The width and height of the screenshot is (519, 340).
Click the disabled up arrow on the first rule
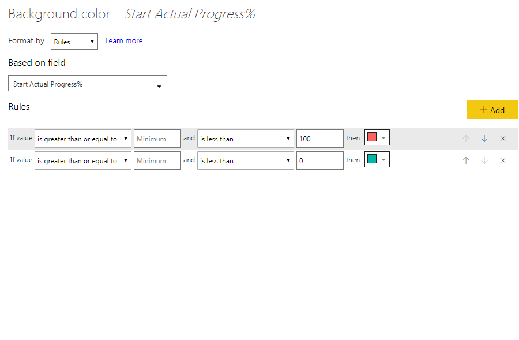[x=466, y=139]
